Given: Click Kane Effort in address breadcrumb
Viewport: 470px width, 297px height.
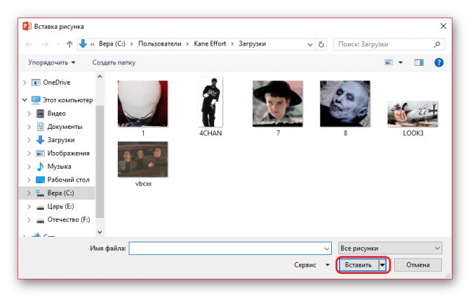Looking at the screenshot, I should tap(210, 43).
